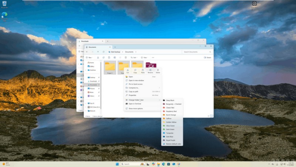Screen dimensions: 296x167
Task: Toggle the Details pane button
Action: [207, 57]
